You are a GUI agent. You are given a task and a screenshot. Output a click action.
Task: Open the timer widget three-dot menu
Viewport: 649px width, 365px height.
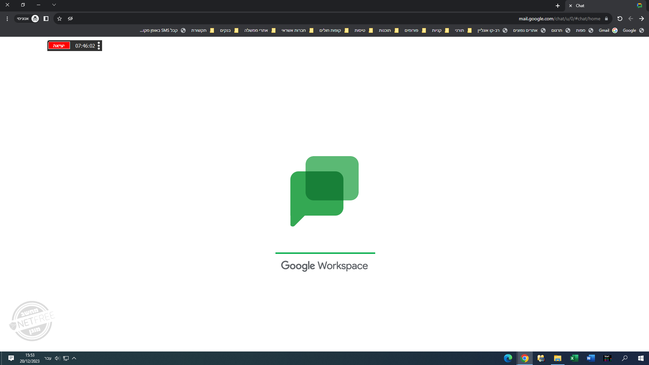point(99,46)
